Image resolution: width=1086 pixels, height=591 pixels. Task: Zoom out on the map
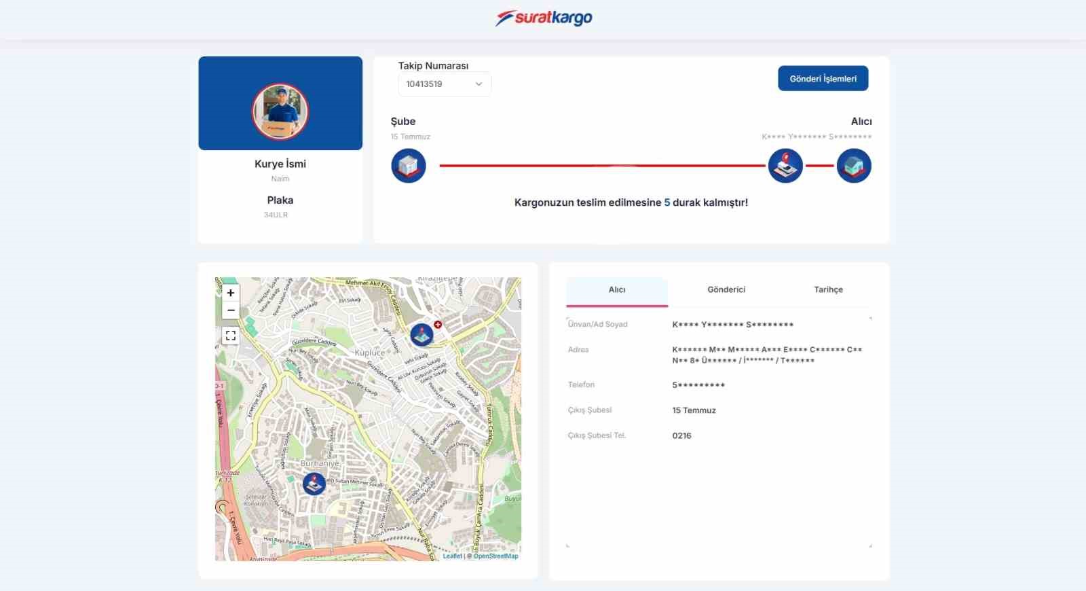[231, 310]
